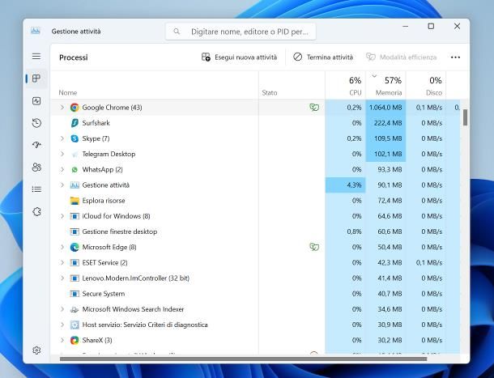Click efficiency leaf icon on Edge row
The width and height of the screenshot is (494, 378).
pyautogui.click(x=314, y=247)
